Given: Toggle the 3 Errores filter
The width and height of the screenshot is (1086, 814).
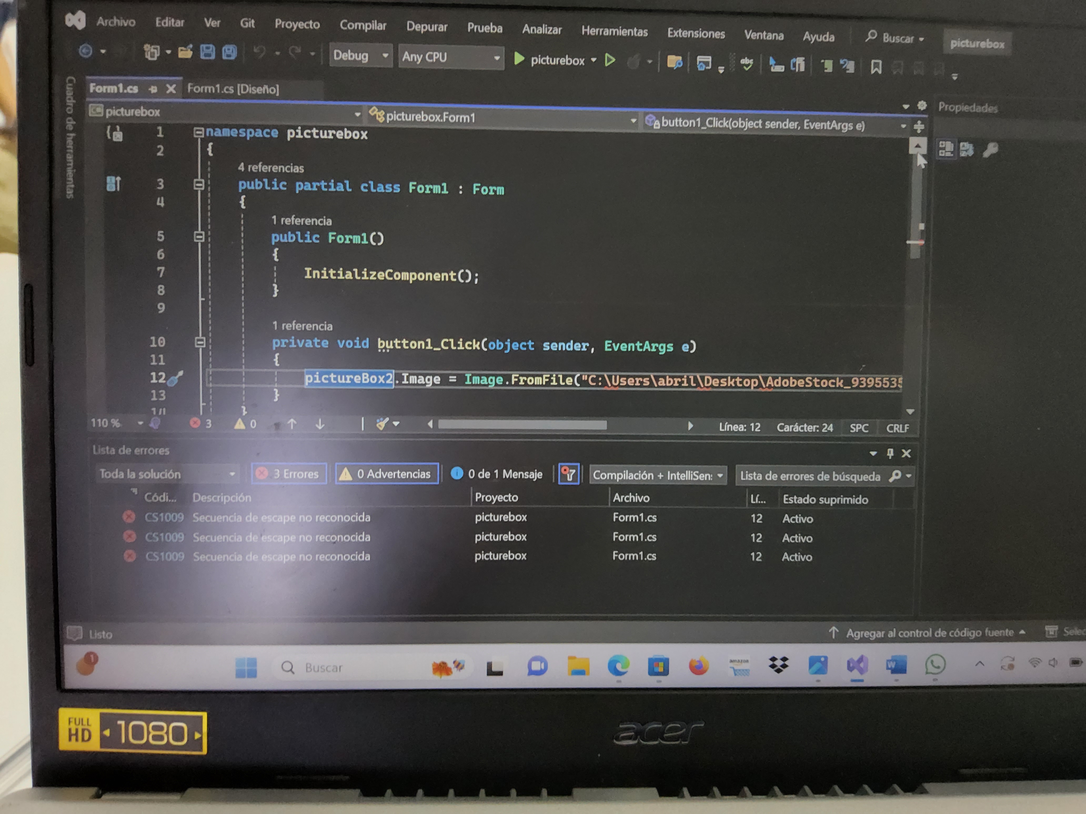Looking at the screenshot, I should pos(289,474).
